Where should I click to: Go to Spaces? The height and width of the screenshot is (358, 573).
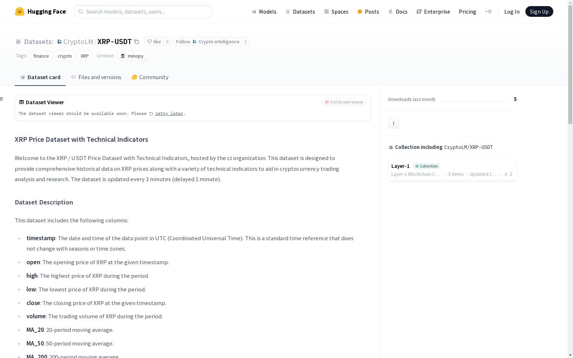(x=336, y=11)
